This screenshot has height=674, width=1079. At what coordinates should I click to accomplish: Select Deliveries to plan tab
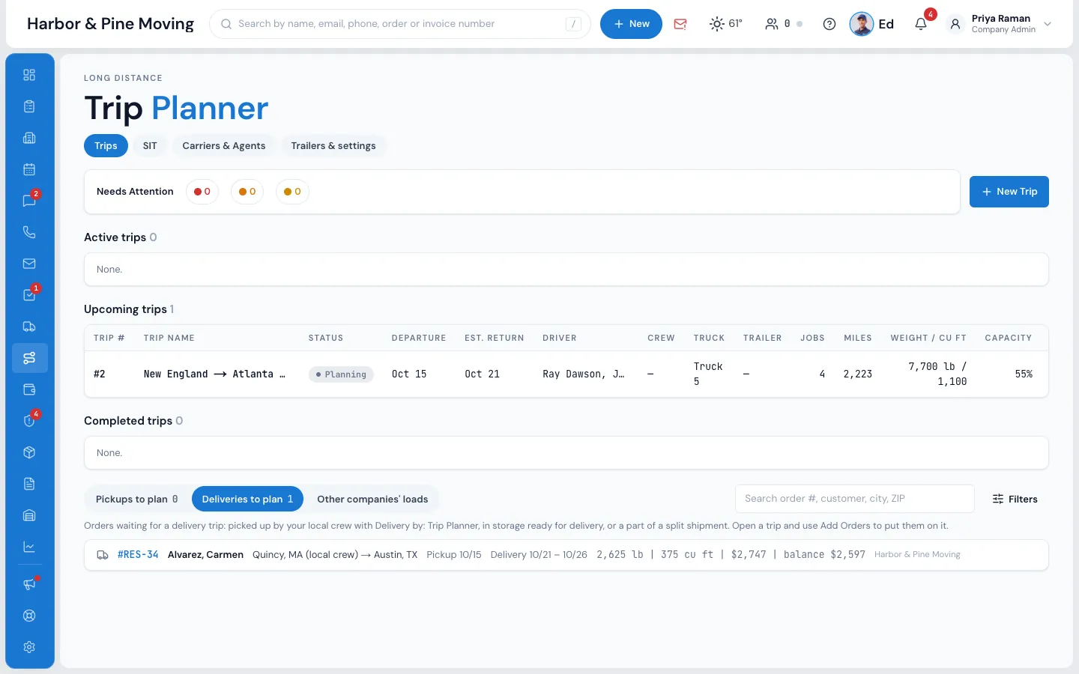tap(247, 500)
